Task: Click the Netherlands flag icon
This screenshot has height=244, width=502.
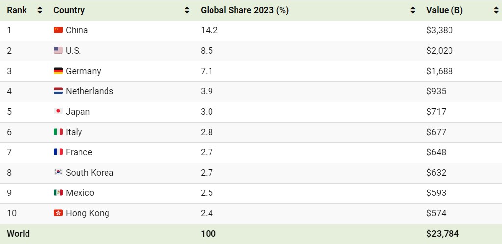Action: [x=58, y=91]
